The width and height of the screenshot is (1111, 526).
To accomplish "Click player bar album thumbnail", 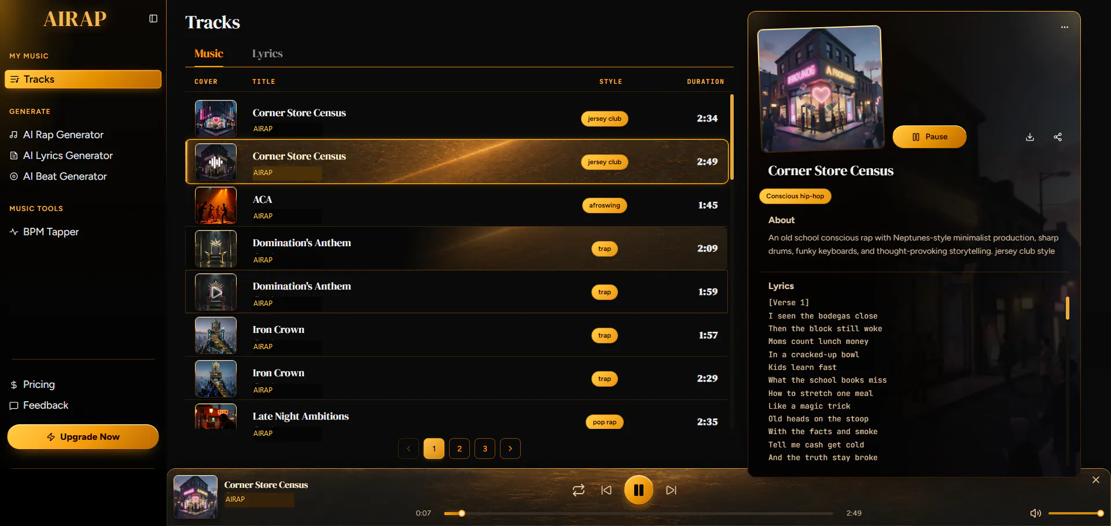I will 196,497.
